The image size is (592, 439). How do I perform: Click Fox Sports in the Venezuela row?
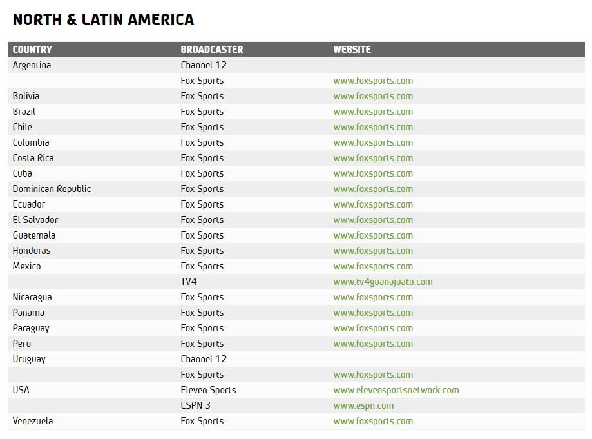click(x=202, y=421)
